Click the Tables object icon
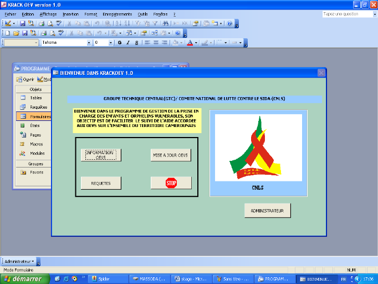 coord(23,98)
